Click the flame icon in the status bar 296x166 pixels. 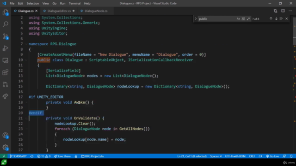point(76,156)
